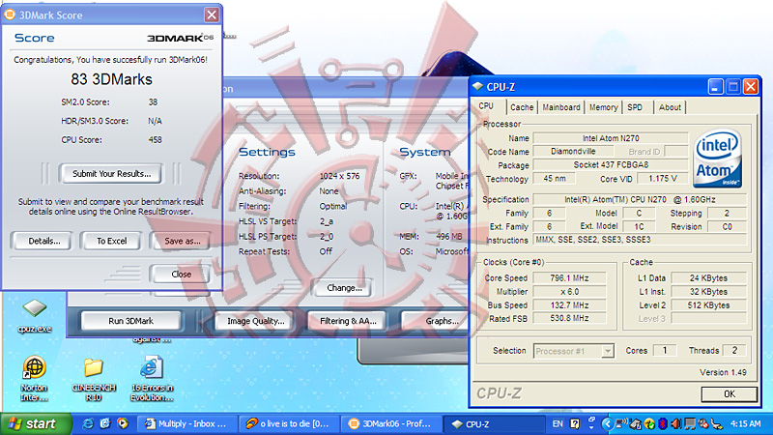Click the Norton status tray icon

(x=649, y=423)
